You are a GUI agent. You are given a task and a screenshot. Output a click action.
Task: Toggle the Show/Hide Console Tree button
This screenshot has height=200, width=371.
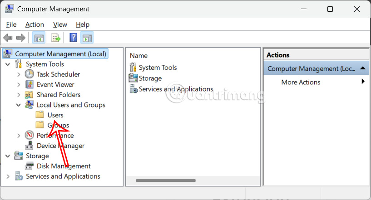(x=39, y=38)
